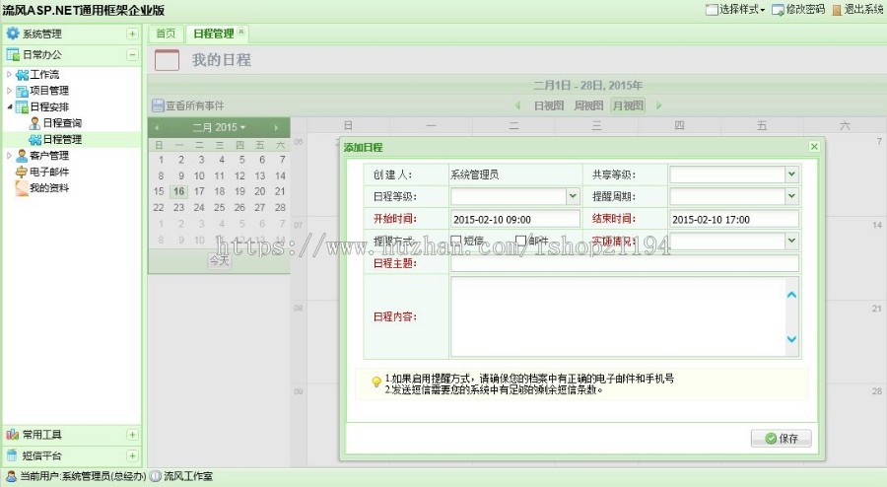Image resolution: width=887 pixels, height=487 pixels.
Task: Go to the previous period with the left green arrow
Action: (517, 105)
